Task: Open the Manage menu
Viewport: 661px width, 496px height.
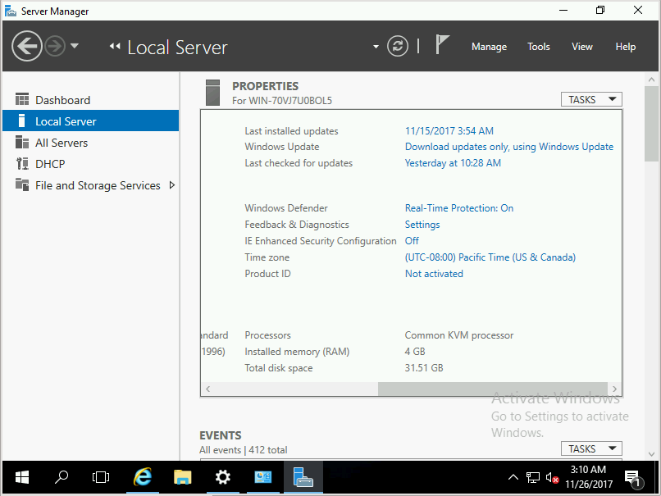Action: 489,47
